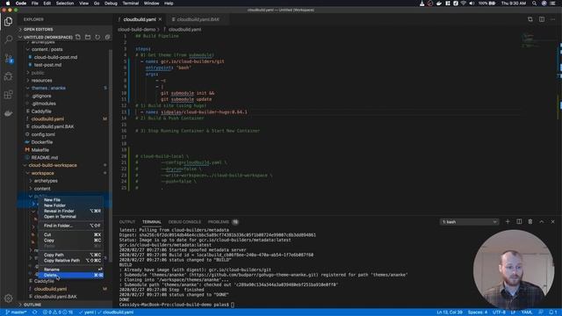Open the Search view in activity bar
Image resolution: width=562 pixels, height=316 pixels.
point(8,39)
